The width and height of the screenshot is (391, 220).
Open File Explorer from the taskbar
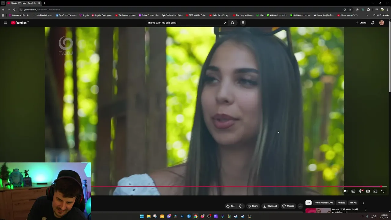(148, 216)
